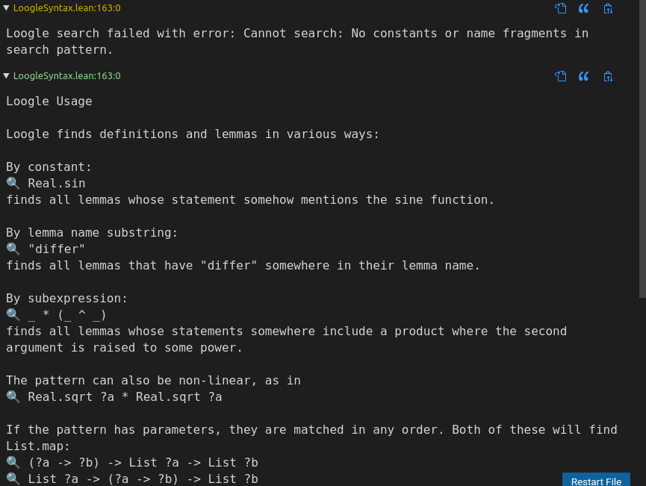646x486 pixels.
Task: Open the green LoogleSyntax.lean:163:0 location link
Action: [x=66, y=76]
